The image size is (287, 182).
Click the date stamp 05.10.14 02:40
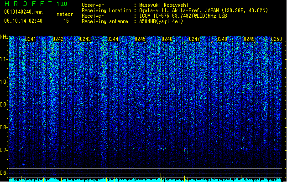(x=23, y=21)
